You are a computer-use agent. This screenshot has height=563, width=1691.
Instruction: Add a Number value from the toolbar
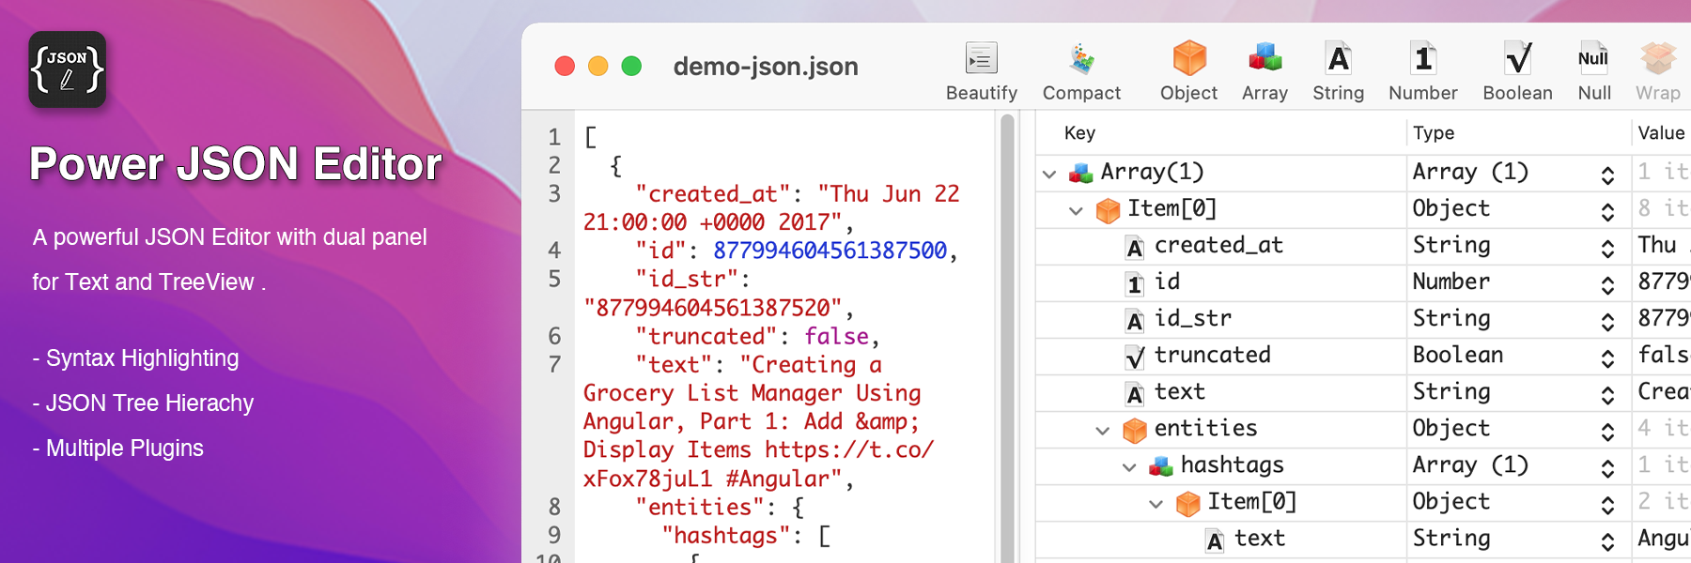point(1423,58)
